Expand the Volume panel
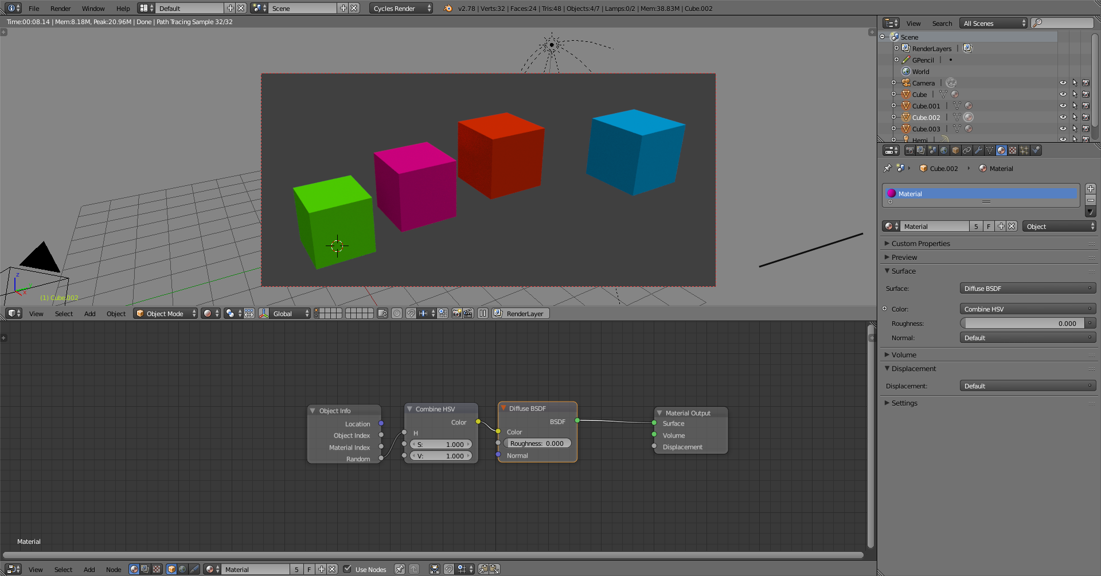The width and height of the screenshot is (1101, 576). [x=904, y=355]
